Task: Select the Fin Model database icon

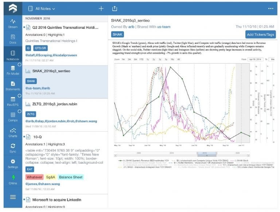Action: coord(13,70)
